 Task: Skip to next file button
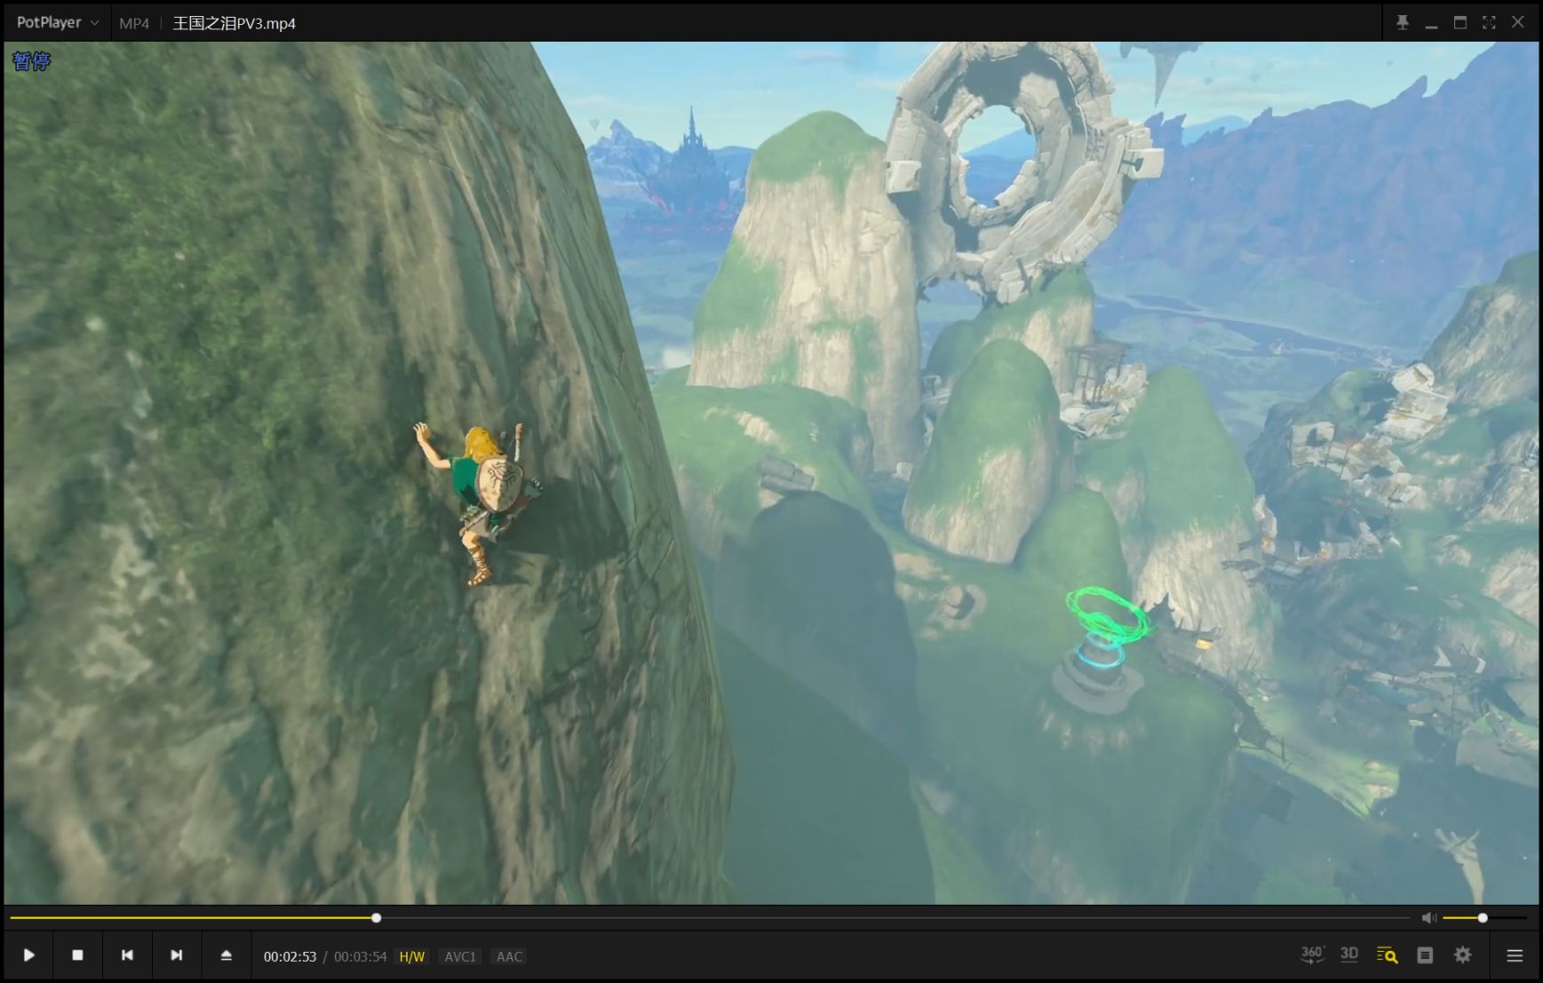(176, 955)
